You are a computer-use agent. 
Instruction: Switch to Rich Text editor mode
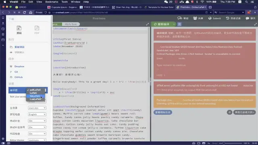[x=71, y=24]
